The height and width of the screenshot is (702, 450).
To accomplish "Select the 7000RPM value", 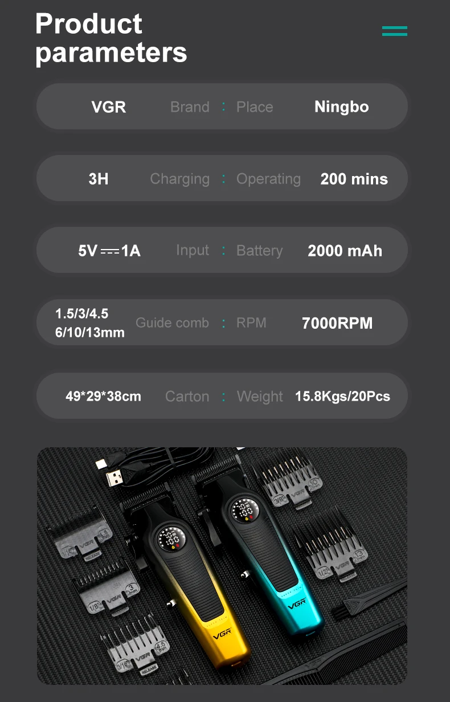I will [x=337, y=323].
